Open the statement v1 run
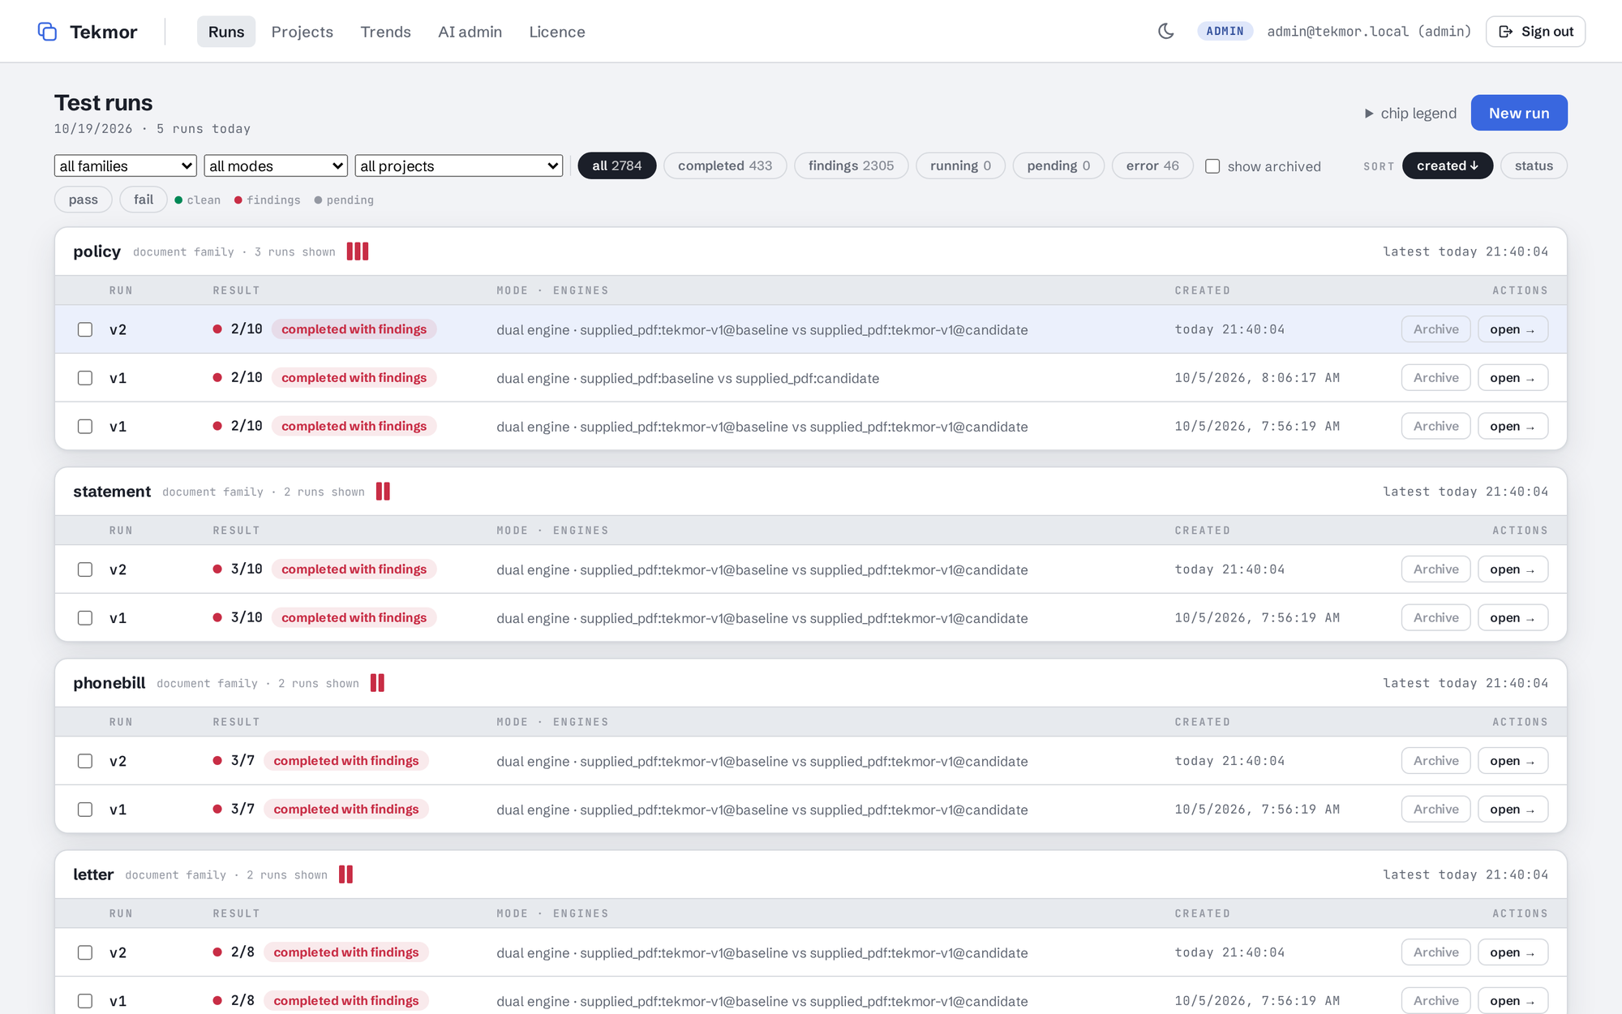1622x1014 pixels. tap(1513, 618)
